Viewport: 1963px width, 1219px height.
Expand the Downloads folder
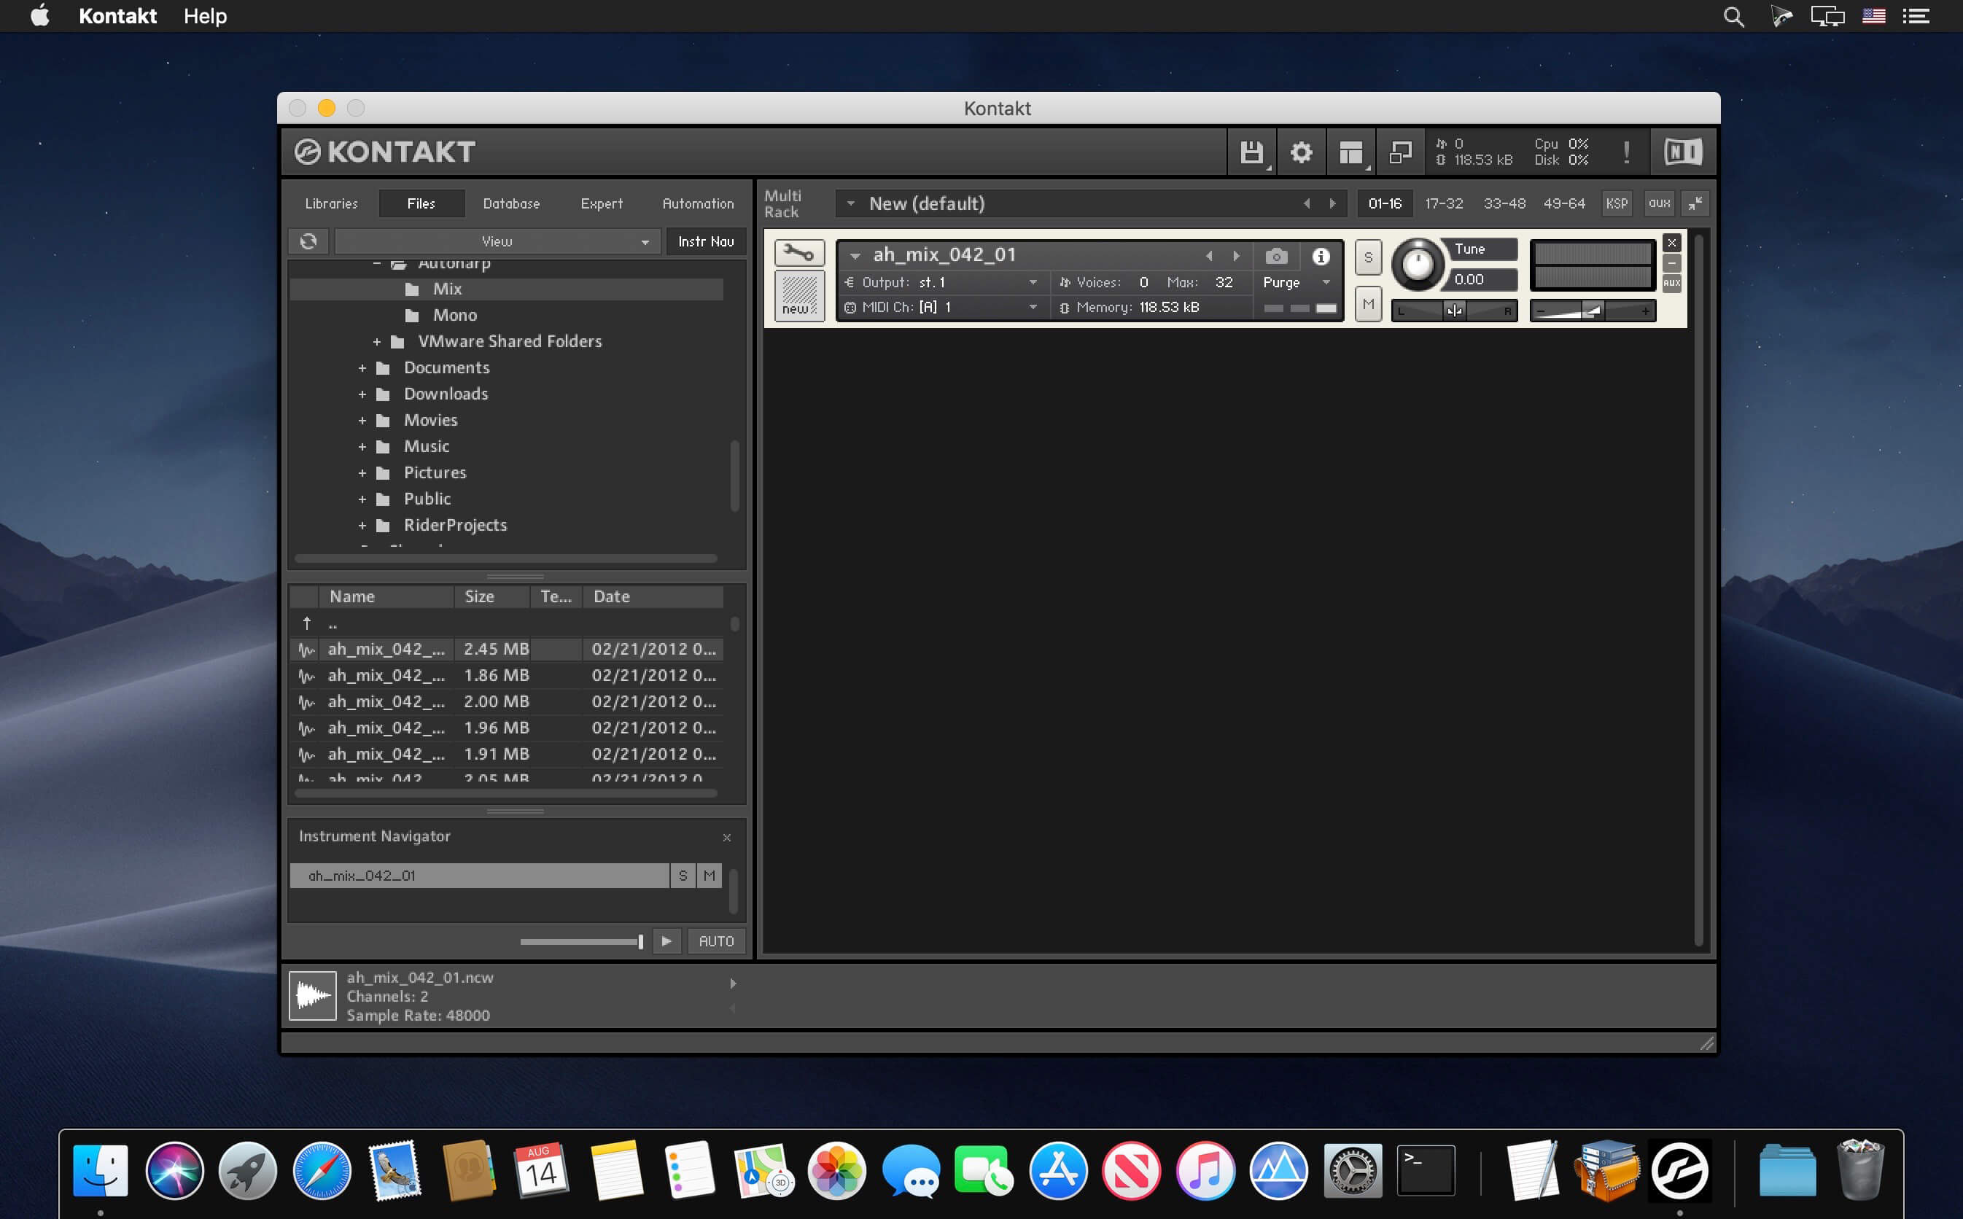pos(362,394)
